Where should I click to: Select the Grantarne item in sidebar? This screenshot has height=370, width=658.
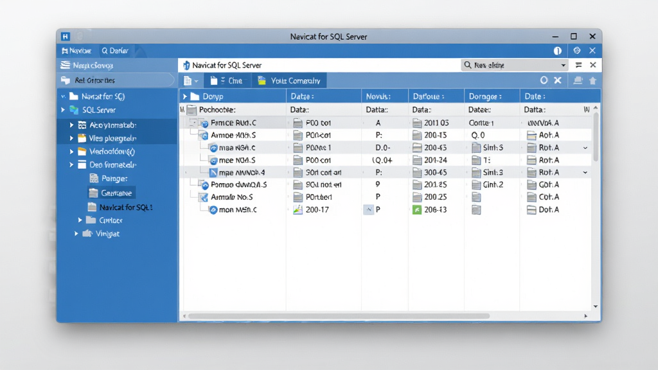[x=112, y=193]
